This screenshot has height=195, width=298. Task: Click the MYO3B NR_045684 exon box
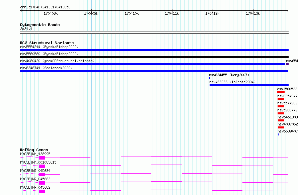click(x=42, y=175)
